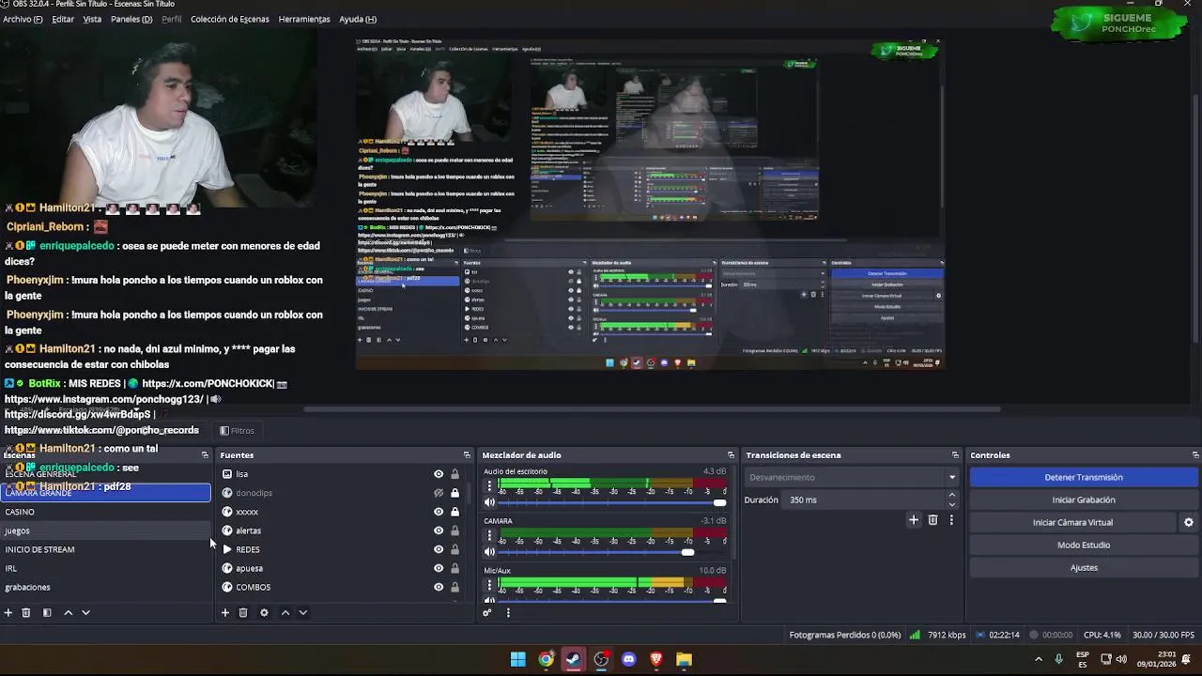Hide the apuesa source

pyautogui.click(x=438, y=568)
